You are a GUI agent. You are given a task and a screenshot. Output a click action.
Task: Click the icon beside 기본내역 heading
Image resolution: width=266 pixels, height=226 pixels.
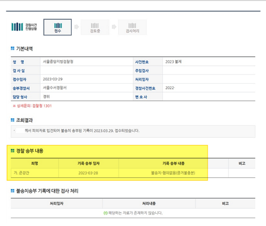pyautogui.click(x=12, y=49)
